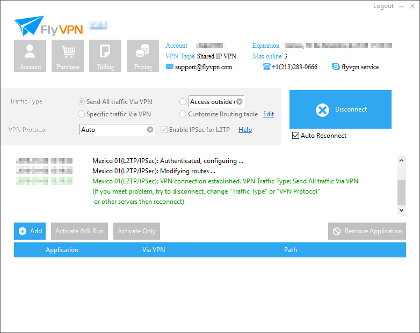The width and height of the screenshot is (420, 333).
Task: Click support@flyvpn.com email address
Action: pyautogui.click(x=204, y=67)
